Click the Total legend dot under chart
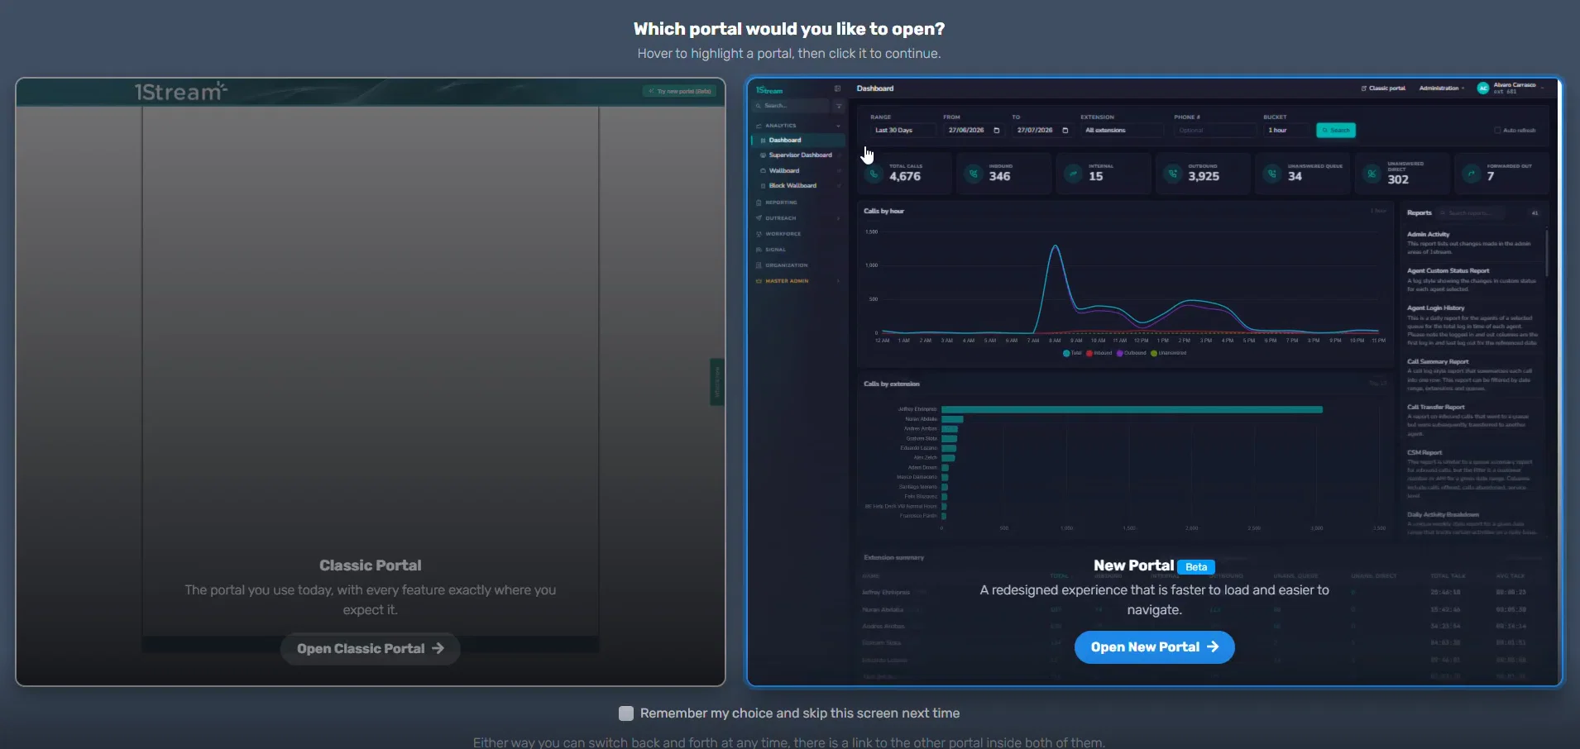1580x749 pixels. (1066, 353)
